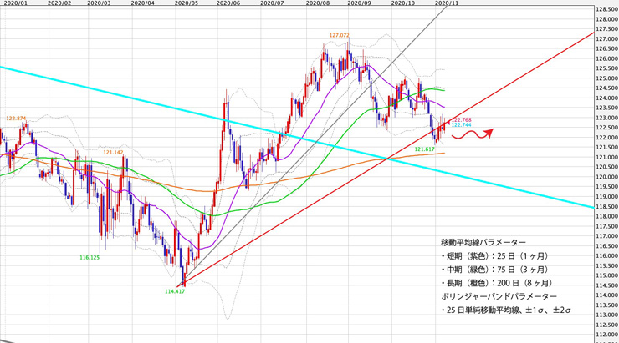Click the 移動平均線パラメーター heading

pos(483,242)
